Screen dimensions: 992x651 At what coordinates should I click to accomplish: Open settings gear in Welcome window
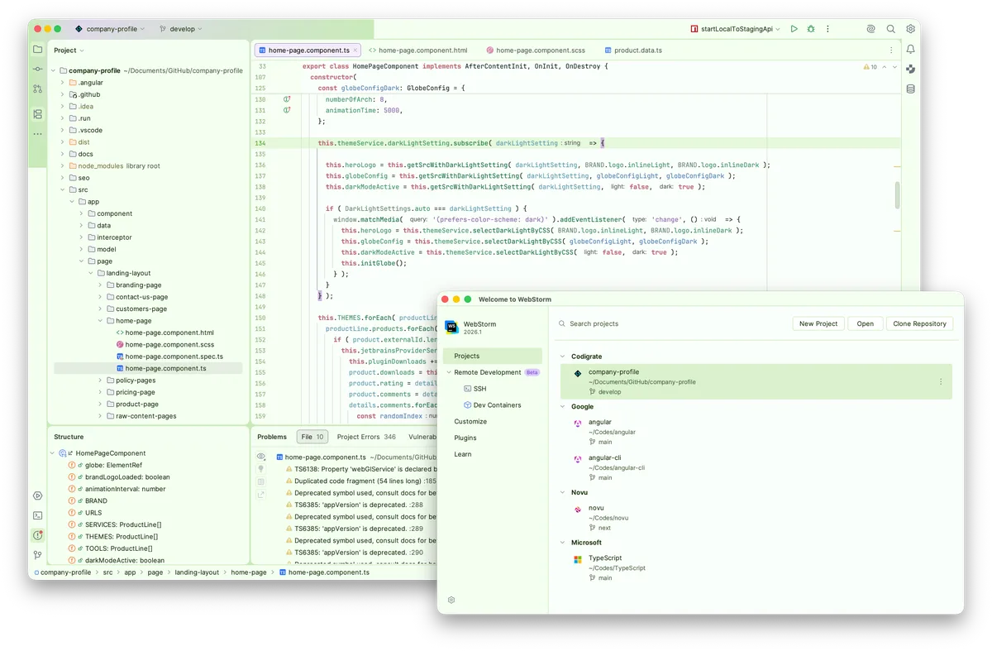(x=451, y=600)
